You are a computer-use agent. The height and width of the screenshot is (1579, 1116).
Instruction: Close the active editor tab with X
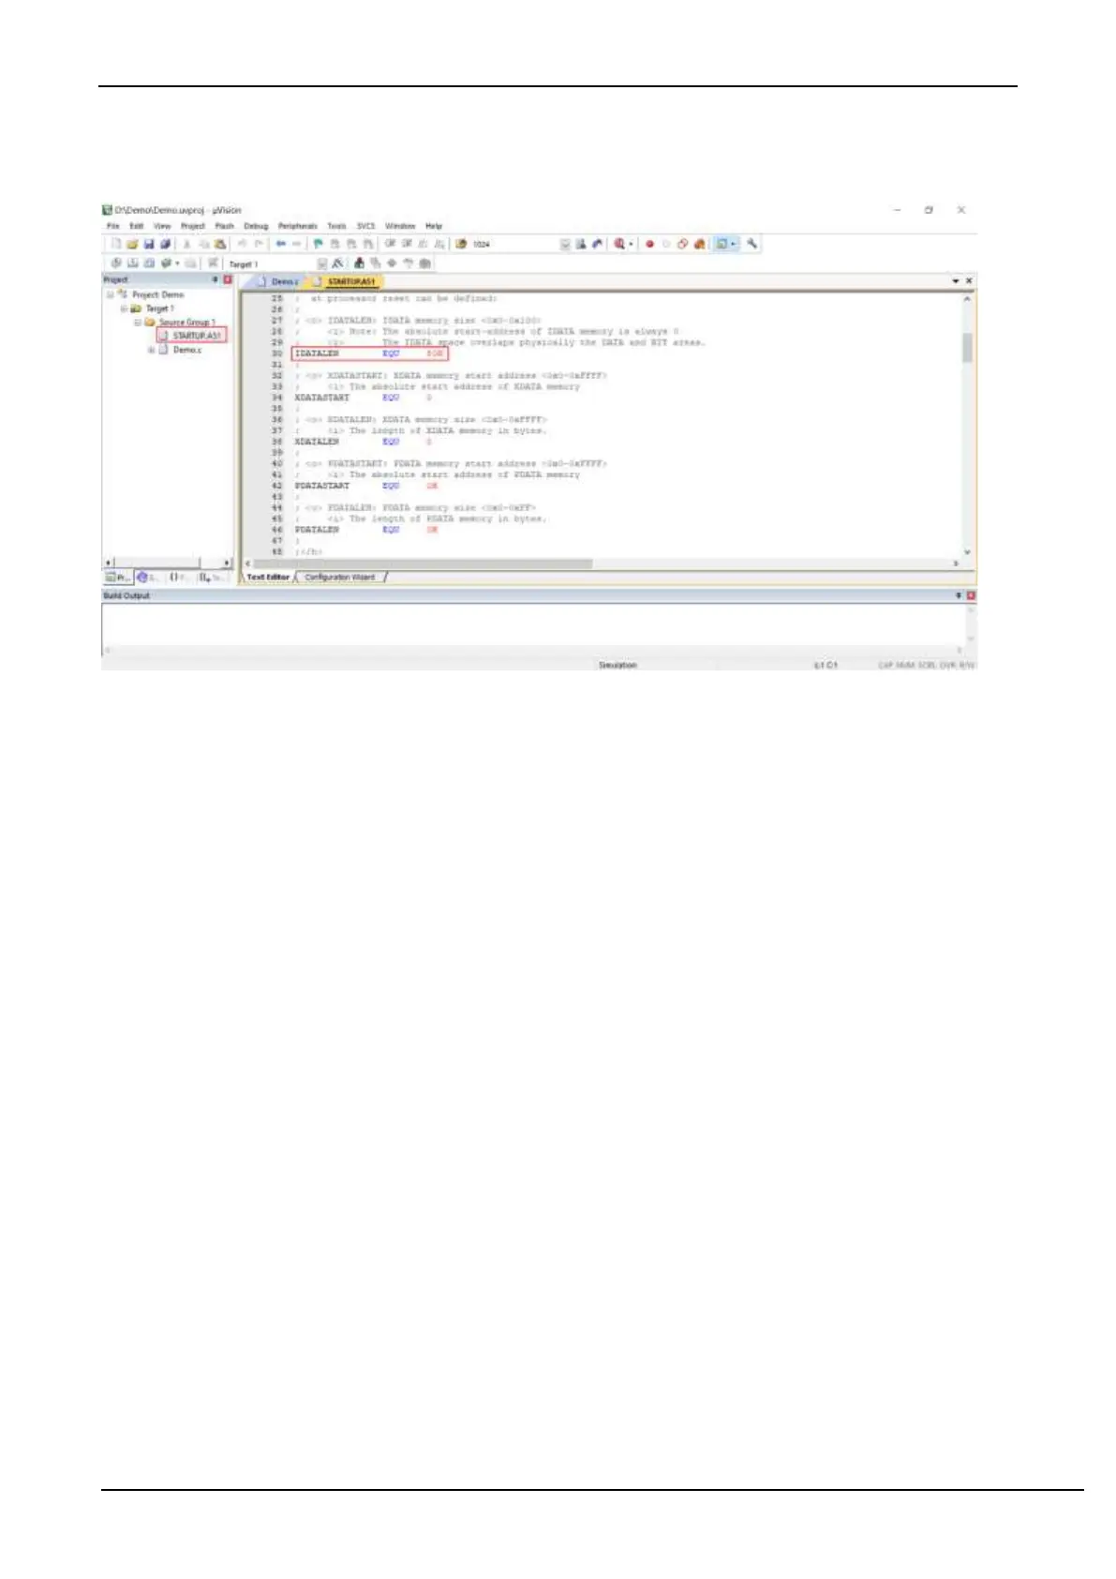tap(969, 281)
